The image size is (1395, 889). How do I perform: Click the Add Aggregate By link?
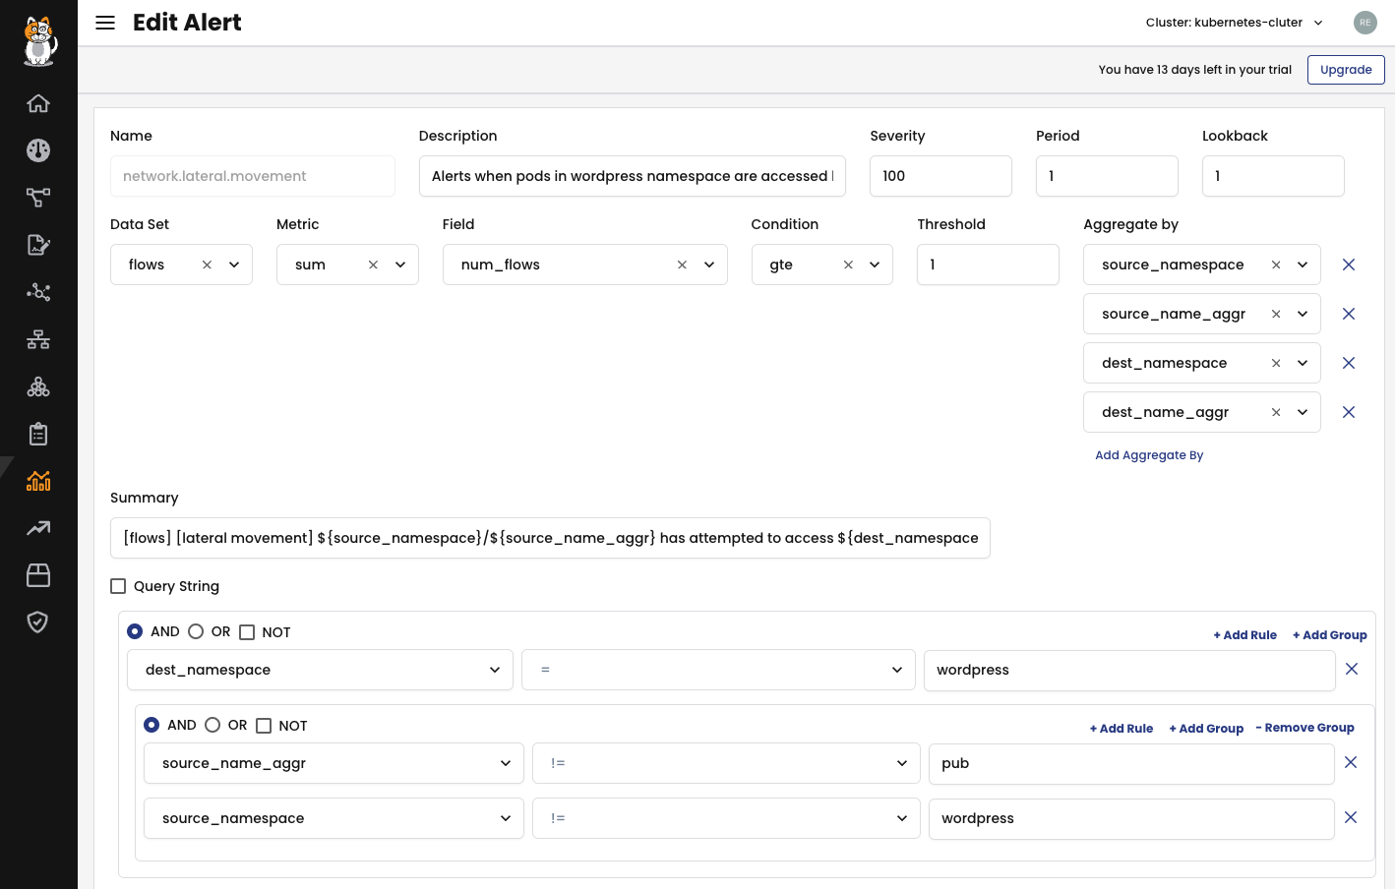coord(1149,455)
